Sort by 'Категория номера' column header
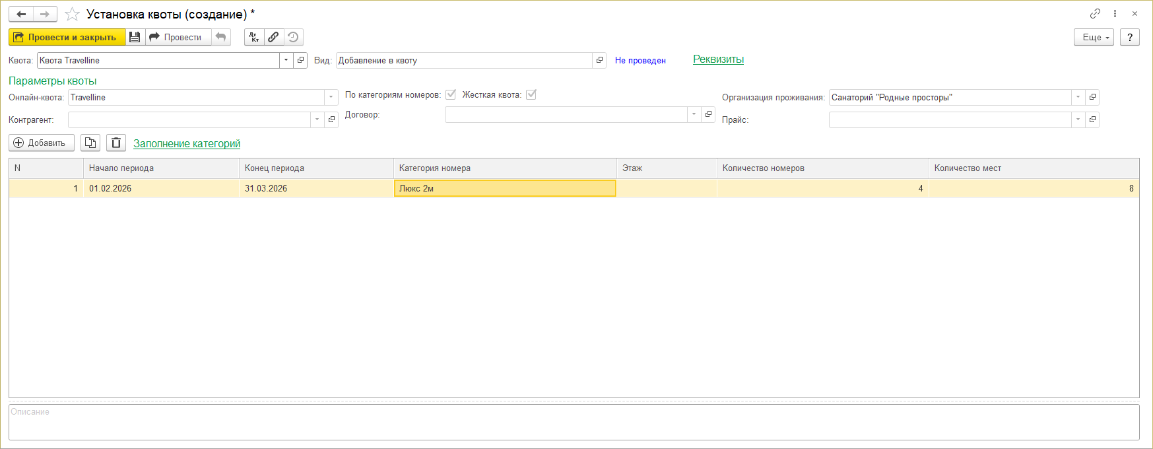This screenshot has height=449, width=1153. click(505, 168)
